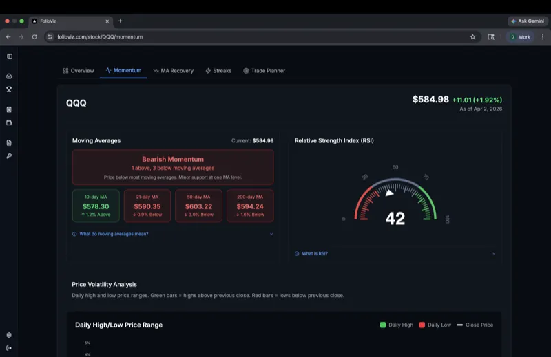Select the 21-day MA card
This screenshot has height=357, width=551.
147,206
